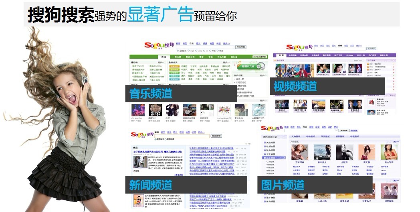Open the headline story photo on the news page

click(x=140, y=162)
